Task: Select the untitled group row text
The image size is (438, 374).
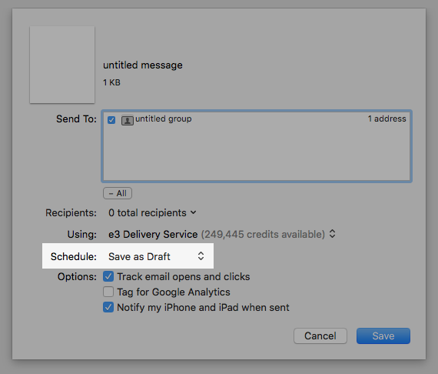Action: tap(164, 119)
